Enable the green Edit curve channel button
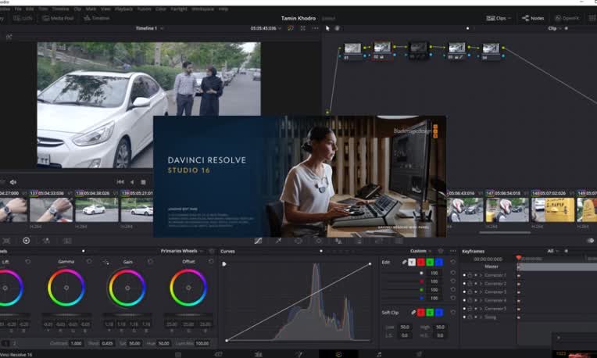Viewport: 597px width, 358px height. [430, 262]
